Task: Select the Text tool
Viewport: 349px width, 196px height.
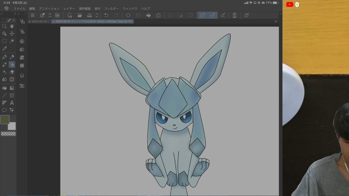Action: (12, 103)
